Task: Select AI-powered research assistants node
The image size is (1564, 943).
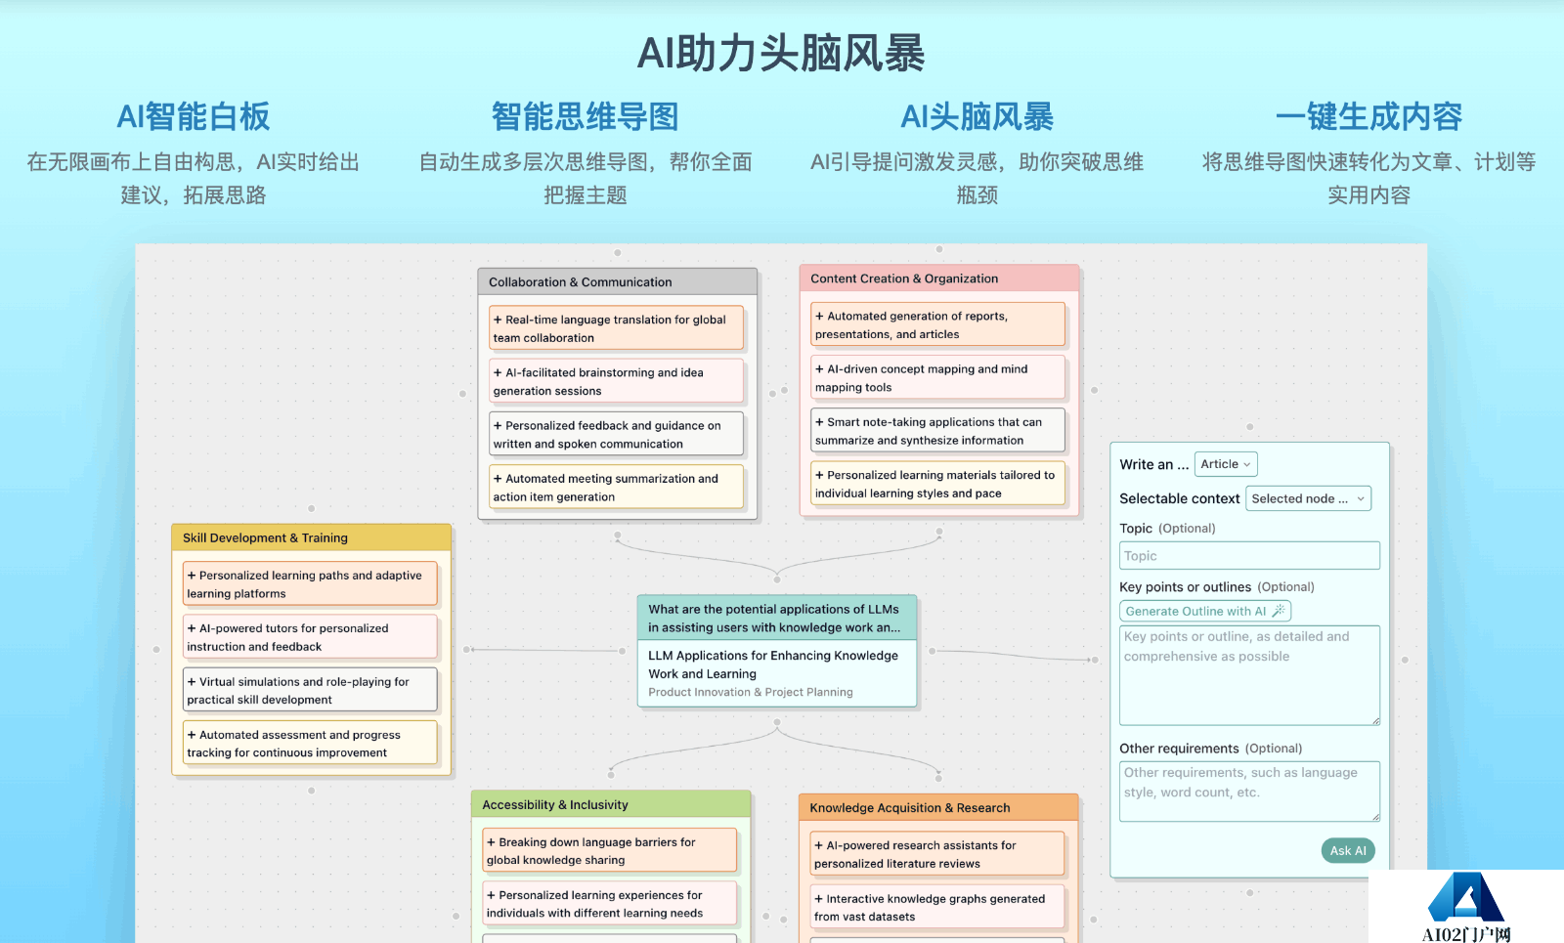Action: pos(936,854)
